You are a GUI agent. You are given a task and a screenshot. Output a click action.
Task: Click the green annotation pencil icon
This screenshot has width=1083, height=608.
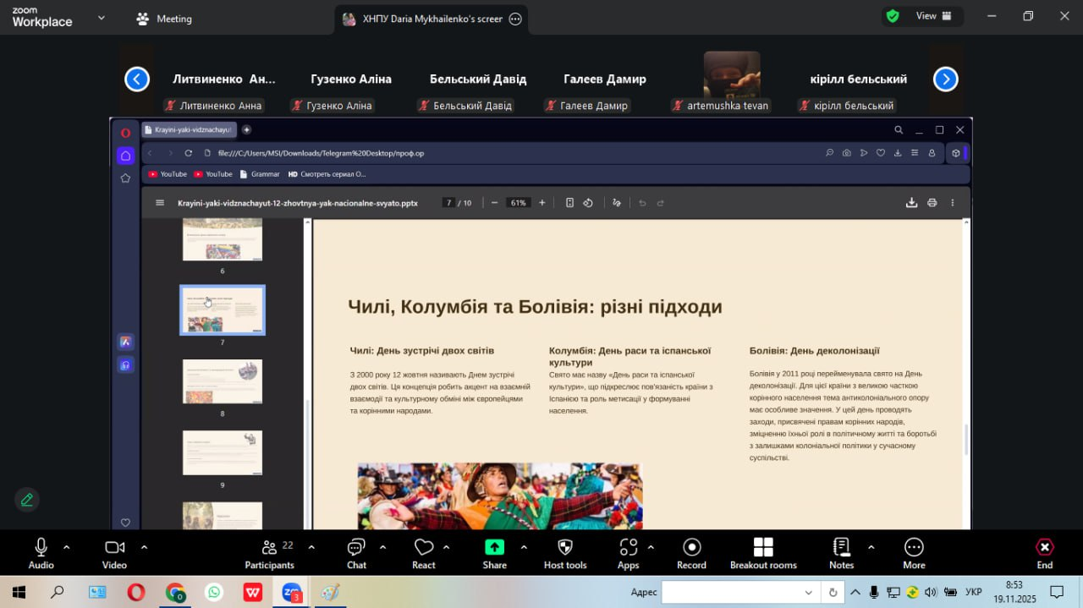(27, 500)
